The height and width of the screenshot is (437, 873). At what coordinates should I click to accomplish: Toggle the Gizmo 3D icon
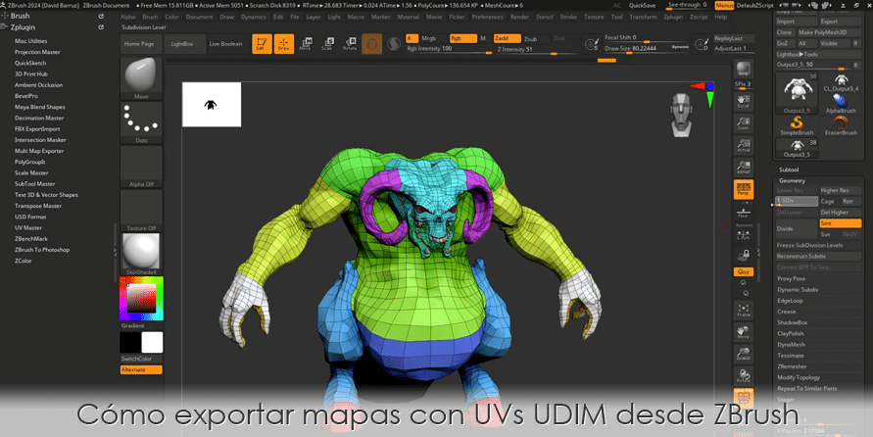point(372,44)
